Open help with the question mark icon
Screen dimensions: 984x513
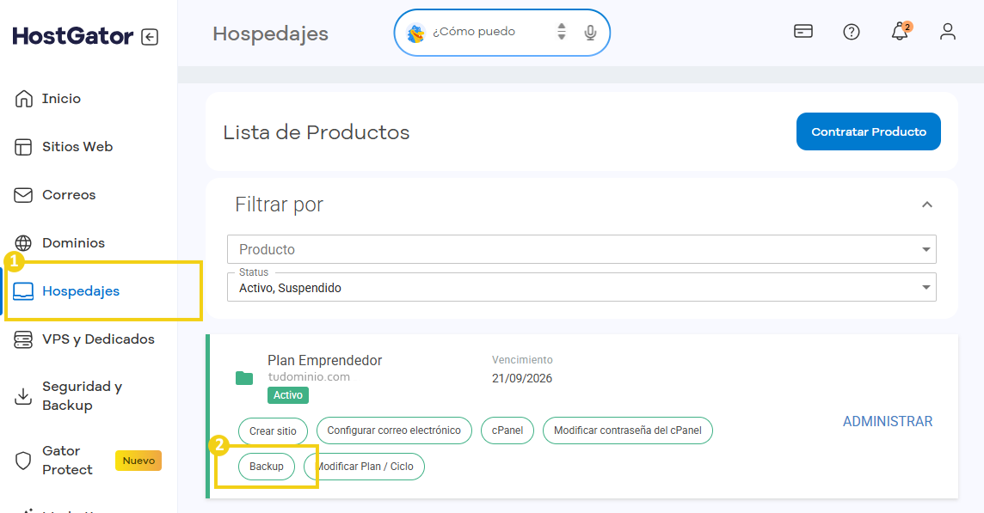click(851, 31)
